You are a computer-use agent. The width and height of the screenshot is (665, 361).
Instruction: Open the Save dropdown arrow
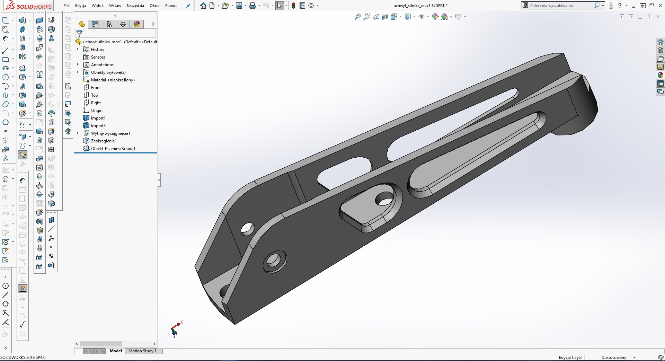point(246,6)
